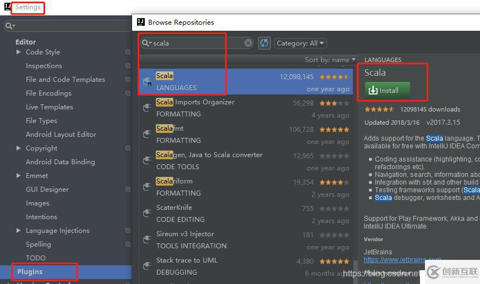Select the Sireum v3 Injector plugin row

coord(246,240)
